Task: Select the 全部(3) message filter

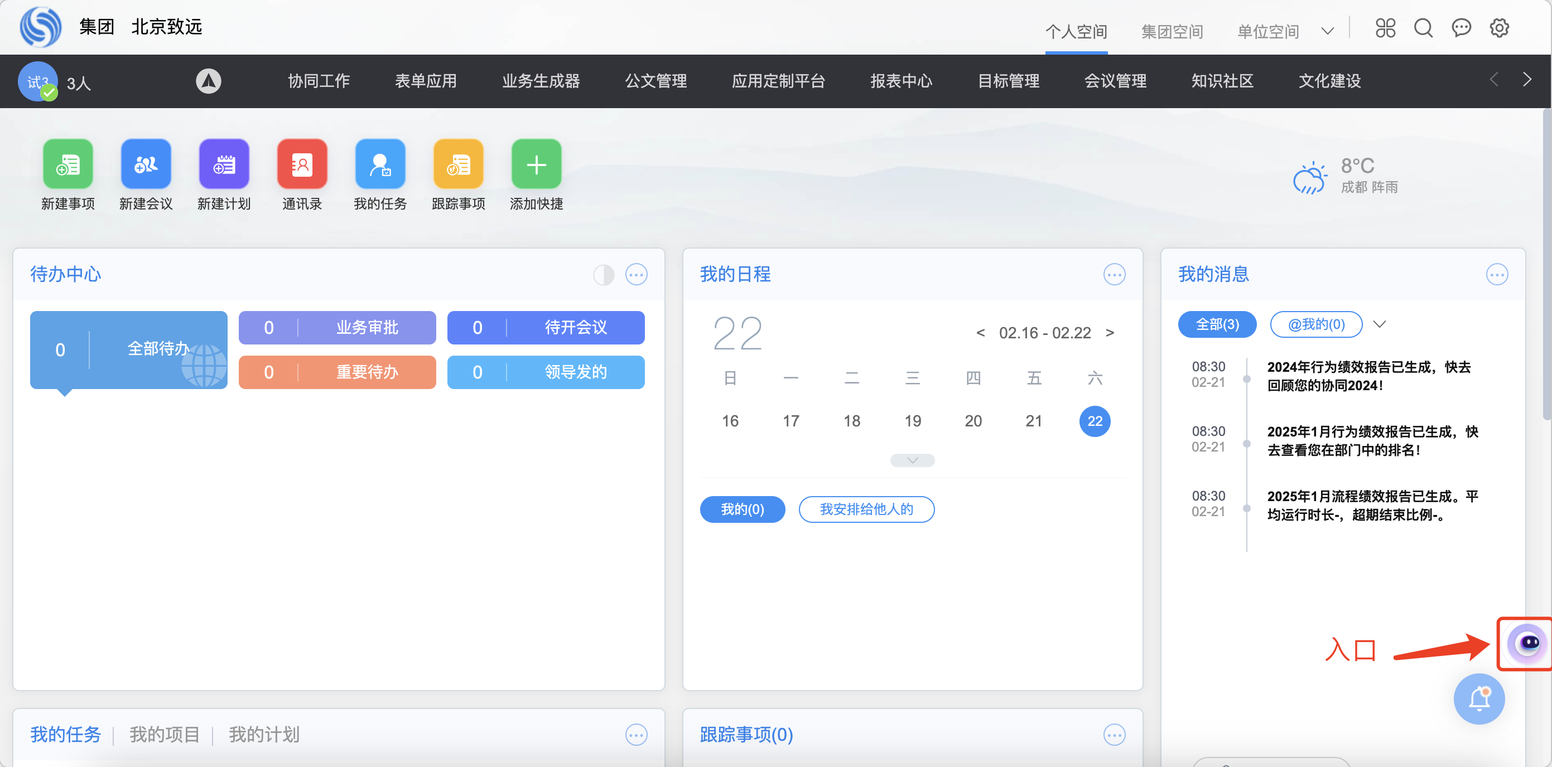Action: tap(1217, 324)
